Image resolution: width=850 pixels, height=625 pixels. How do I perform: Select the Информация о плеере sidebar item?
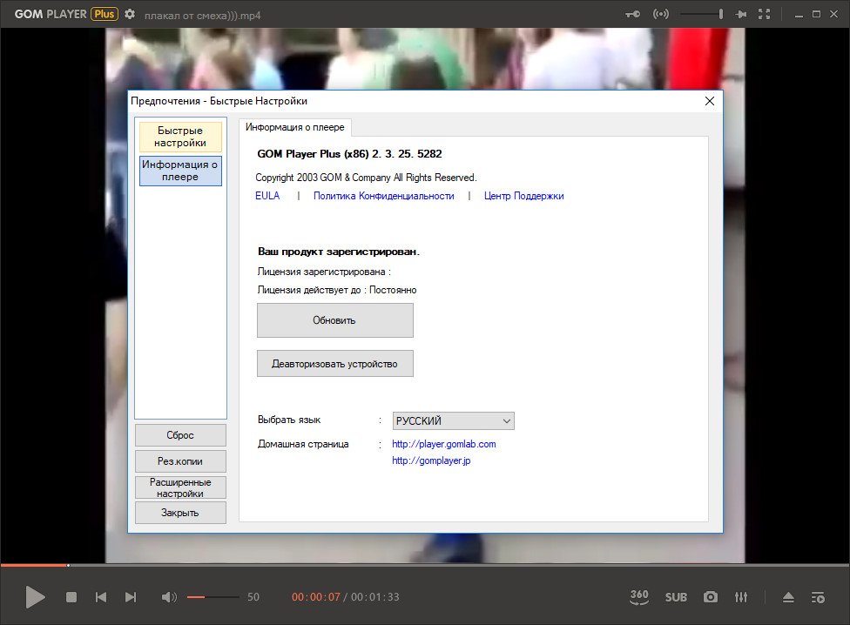180,171
